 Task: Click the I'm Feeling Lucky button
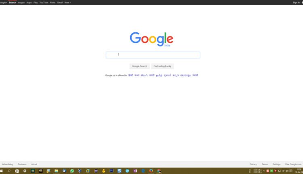click(162, 66)
